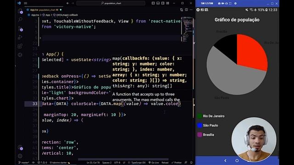The width and height of the screenshot is (294, 165).
Task: Click Prettier in status bar
Action: [176, 163]
